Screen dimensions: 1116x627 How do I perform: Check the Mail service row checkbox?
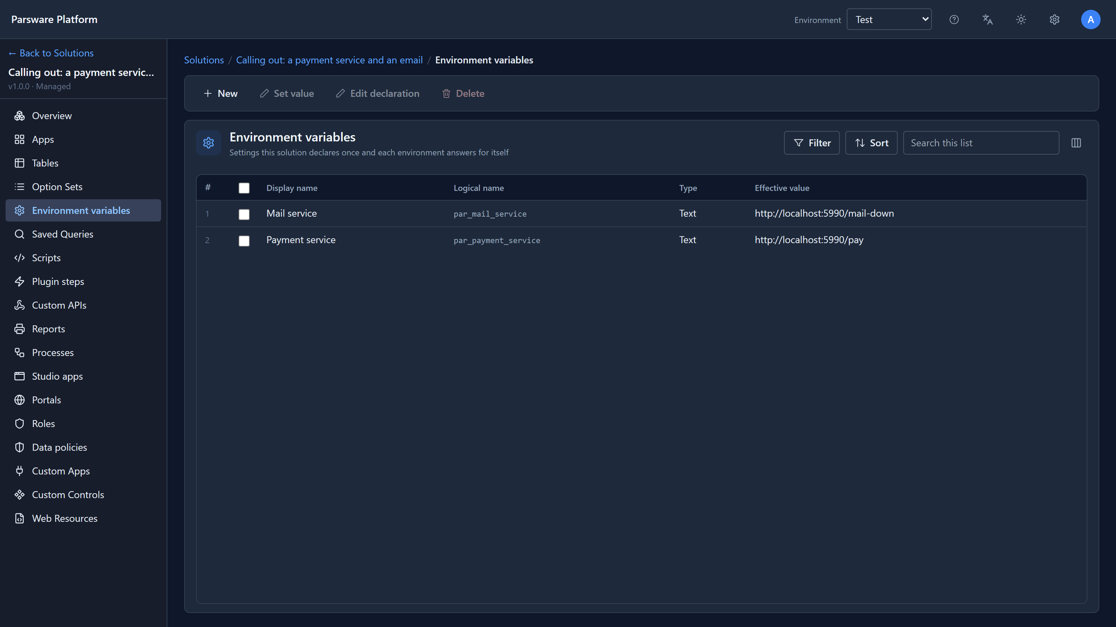[244, 214]
